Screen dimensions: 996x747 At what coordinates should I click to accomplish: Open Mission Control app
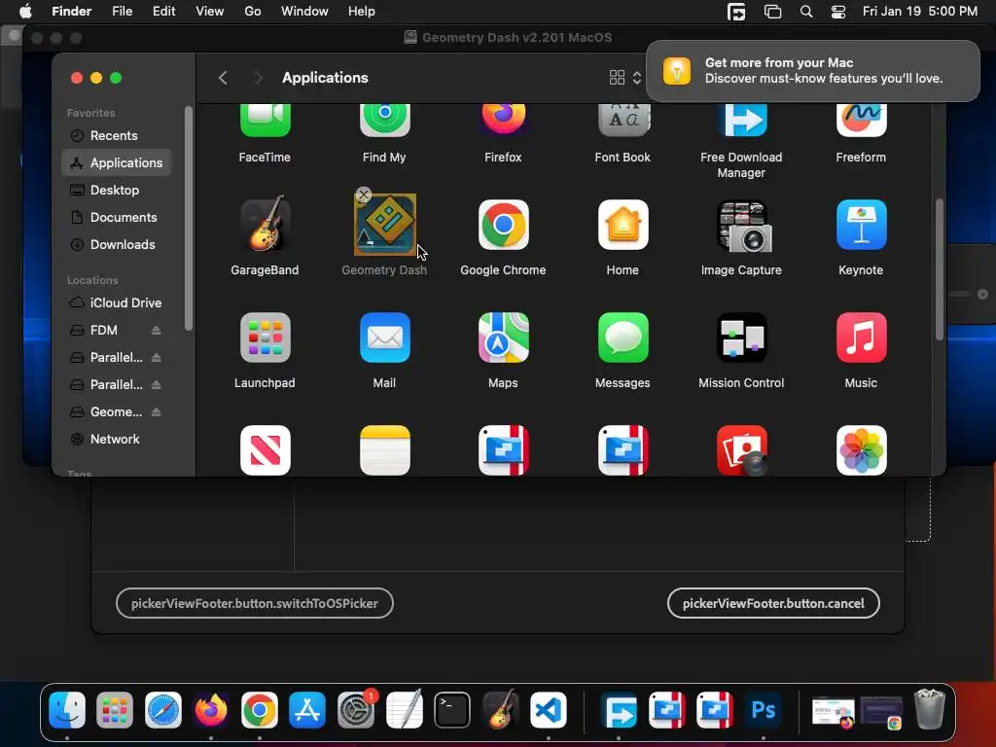click(742, 338)
